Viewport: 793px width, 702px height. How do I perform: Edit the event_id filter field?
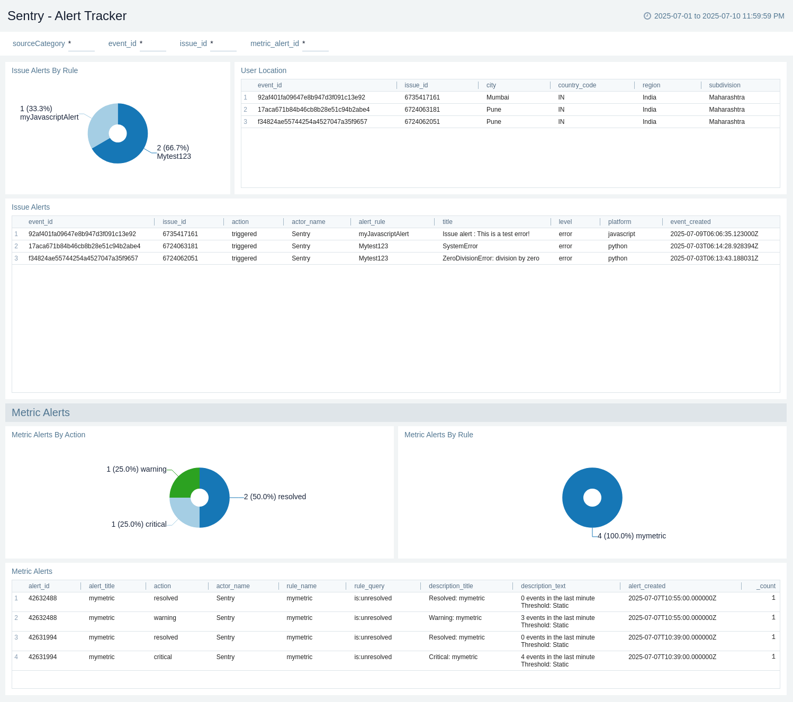point(152,44)
